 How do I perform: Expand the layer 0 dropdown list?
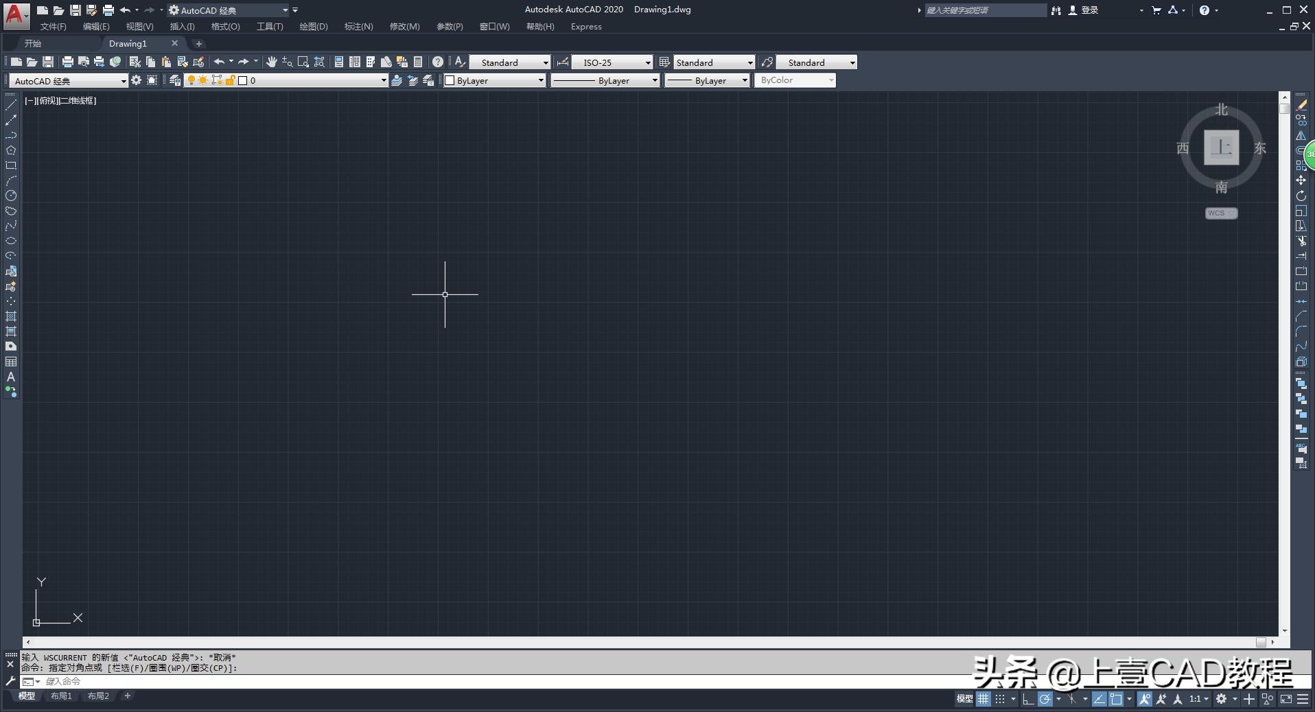point(384,80)
